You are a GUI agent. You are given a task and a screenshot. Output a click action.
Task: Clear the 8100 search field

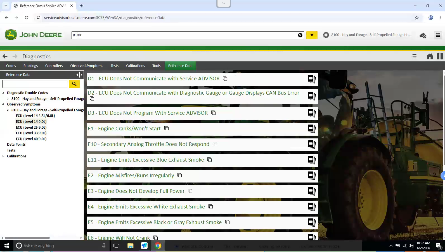(x=300, y=35)
